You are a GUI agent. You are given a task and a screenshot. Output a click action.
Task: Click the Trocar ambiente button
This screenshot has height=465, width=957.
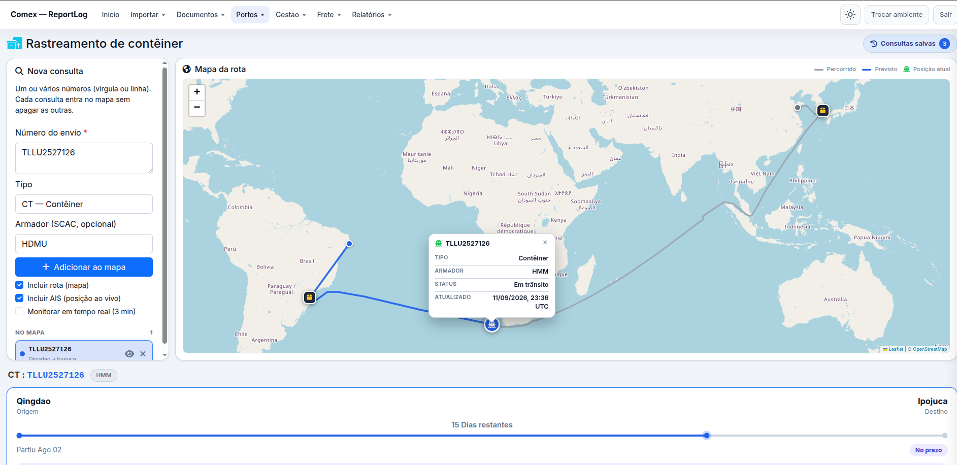pyautogui.click(x=897, y=15)
